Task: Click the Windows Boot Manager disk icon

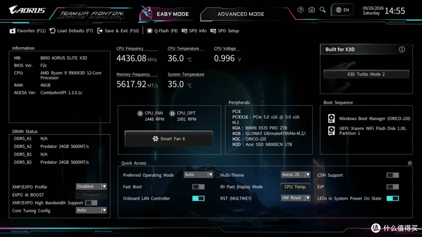Action: click(331, 118)
